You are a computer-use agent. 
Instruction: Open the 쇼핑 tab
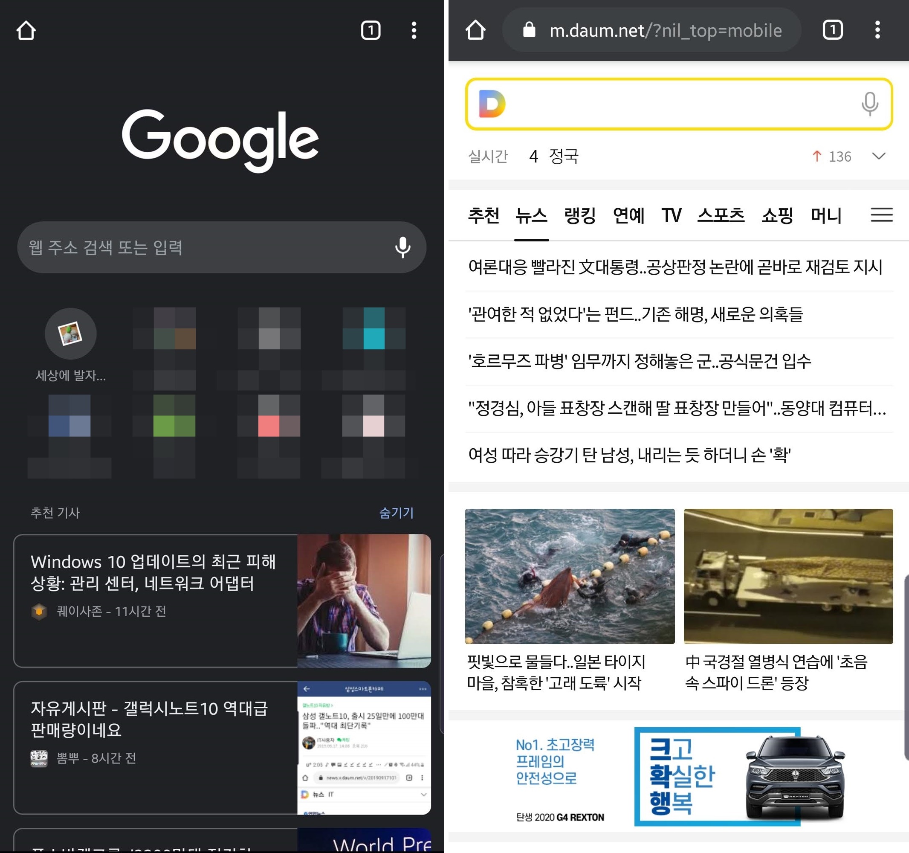tap(777, 215)
